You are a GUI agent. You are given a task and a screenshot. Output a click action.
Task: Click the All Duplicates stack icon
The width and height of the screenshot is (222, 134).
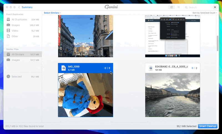pyautogui.click(x=8, y=19)
